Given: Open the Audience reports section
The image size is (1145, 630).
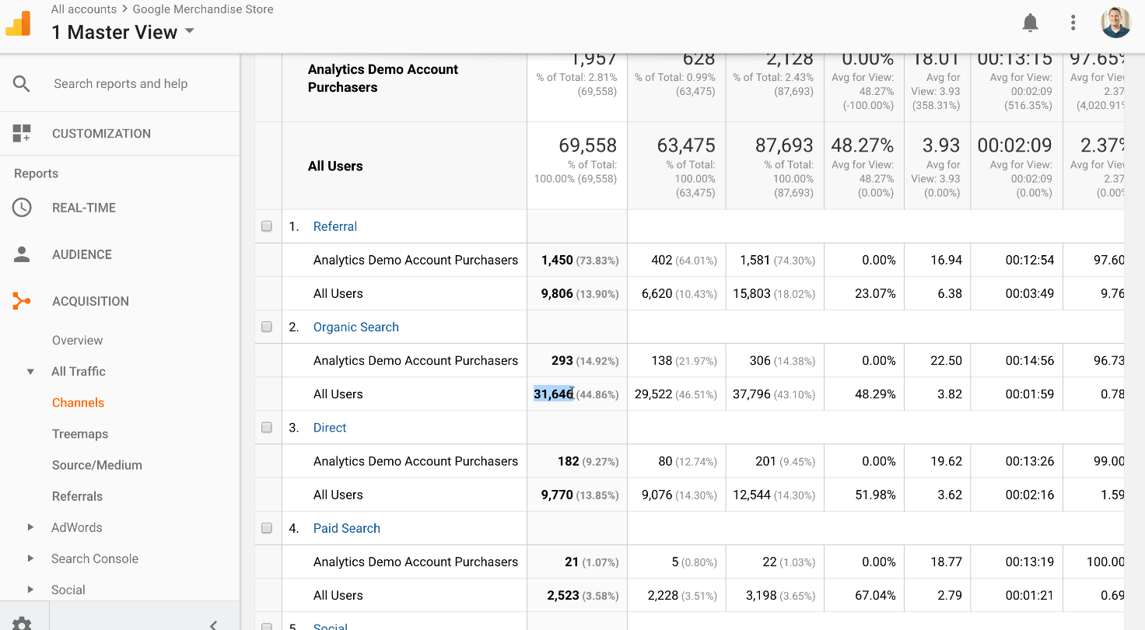Looking at the screenshot, I should coord(82,254).
